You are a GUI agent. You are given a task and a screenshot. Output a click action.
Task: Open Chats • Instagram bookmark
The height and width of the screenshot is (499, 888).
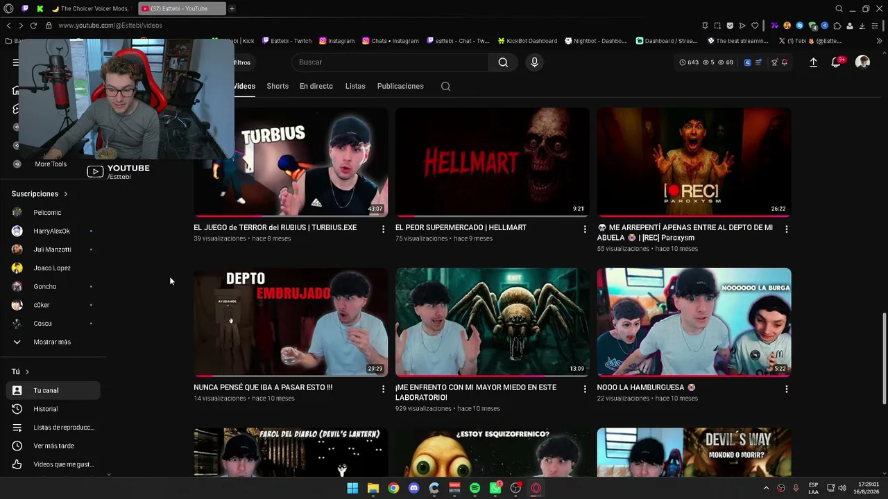tap(391, 41)
